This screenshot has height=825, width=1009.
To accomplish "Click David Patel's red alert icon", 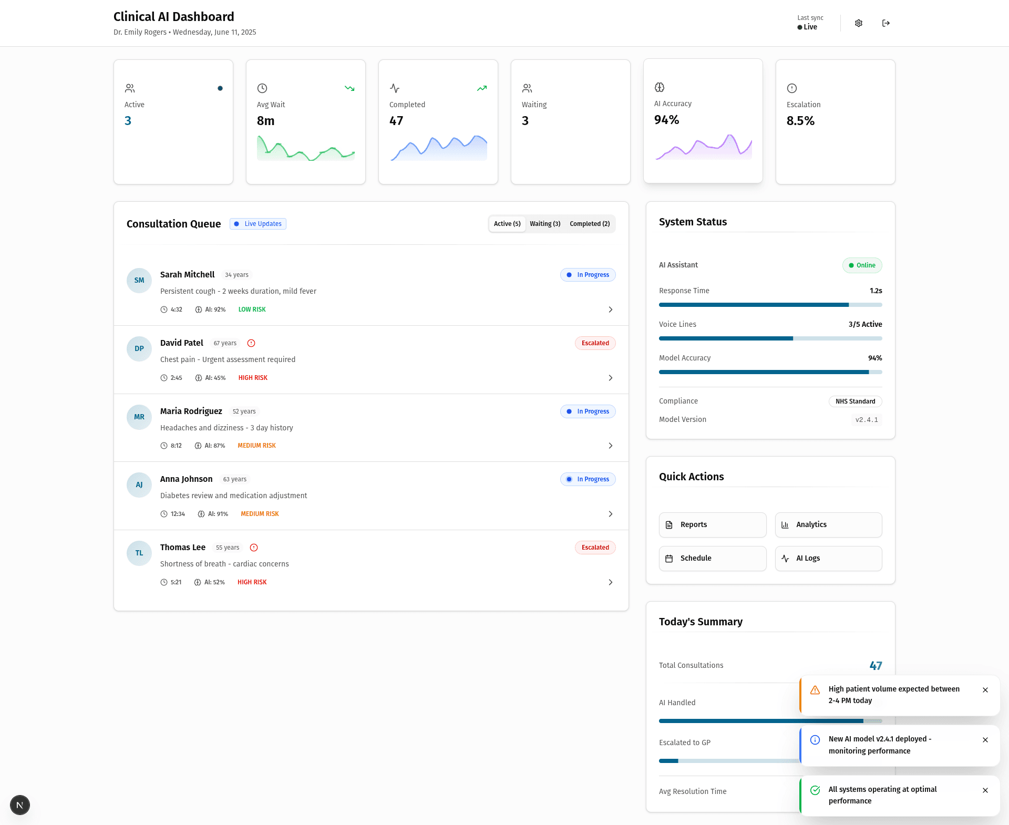I will [251, 343].
